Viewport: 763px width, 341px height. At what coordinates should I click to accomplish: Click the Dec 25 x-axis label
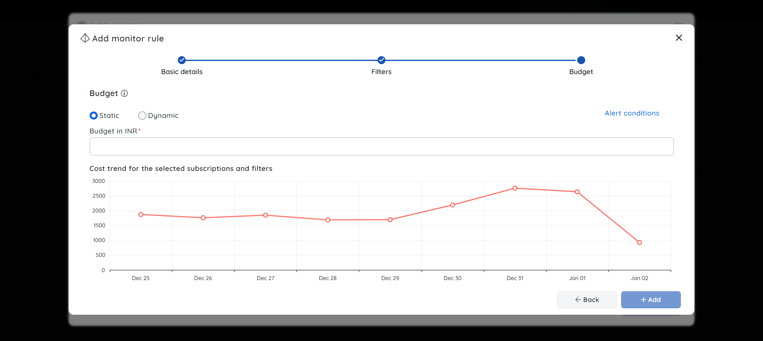coord(141,278)
